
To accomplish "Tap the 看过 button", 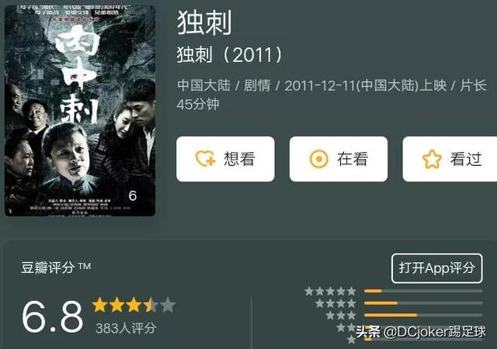I will pyautogui.click(x=450, y=159).
